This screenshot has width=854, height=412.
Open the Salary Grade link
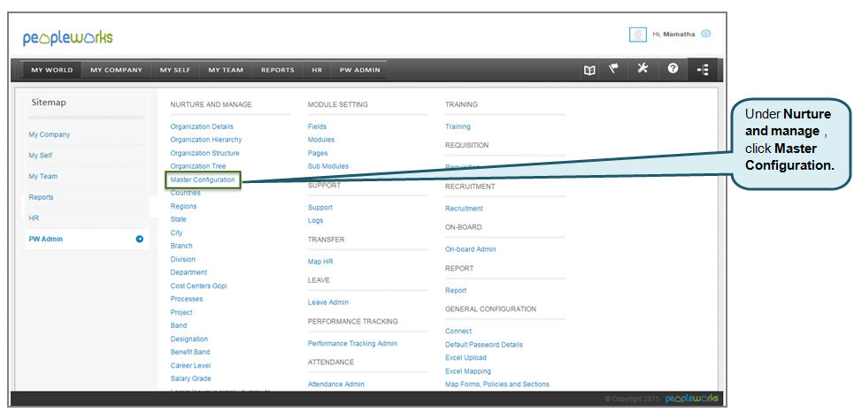pyautogui.click(x=190, y=378)
